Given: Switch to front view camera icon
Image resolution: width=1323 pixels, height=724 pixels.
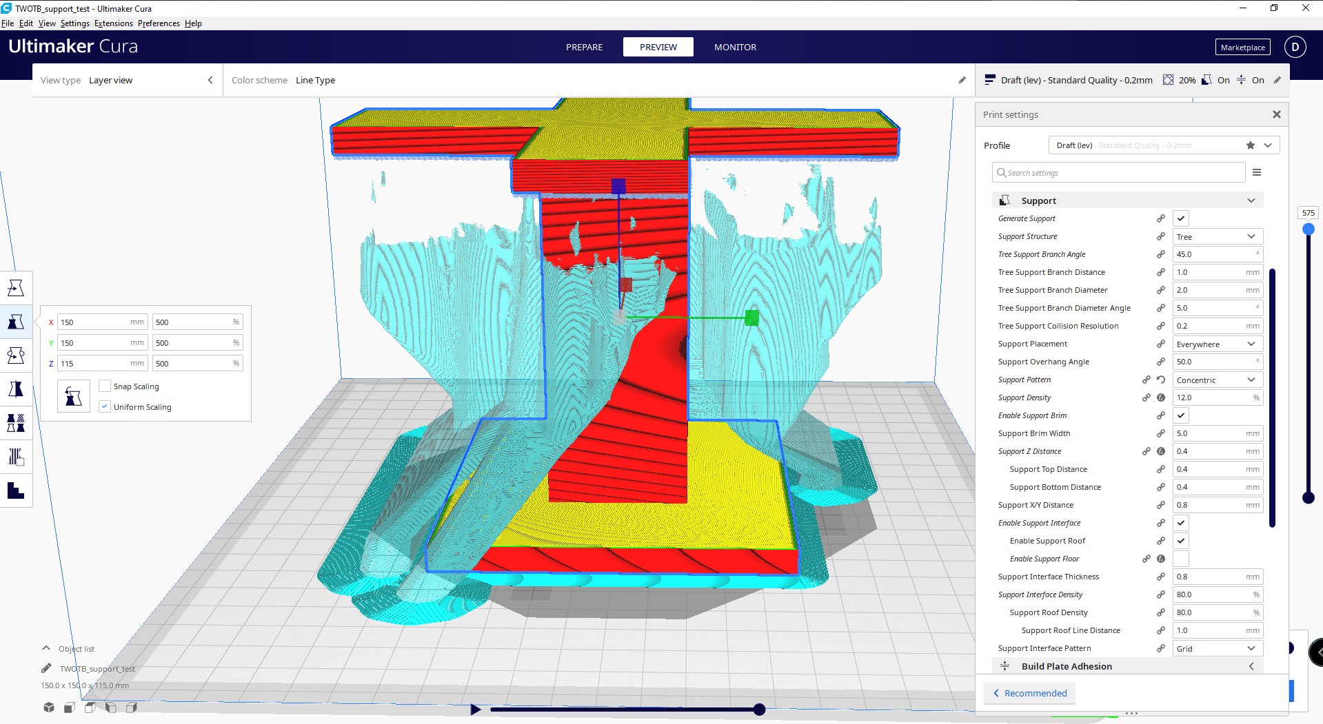Looking at the screenshot, I should point(70,707).
